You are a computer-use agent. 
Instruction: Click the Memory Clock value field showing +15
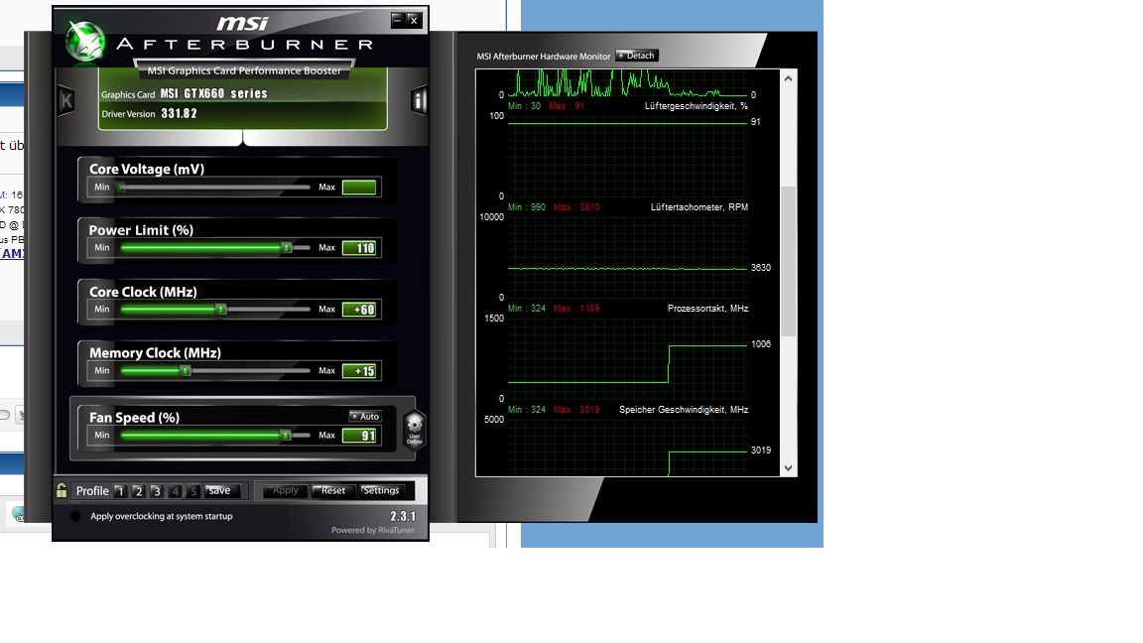click(x=359, y=370)
